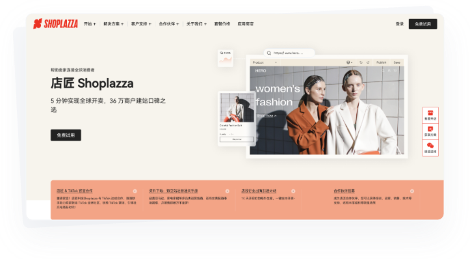Expand the 合作伙伴 navigation menu
Screen dimensions: 470x259
(169, 23)
